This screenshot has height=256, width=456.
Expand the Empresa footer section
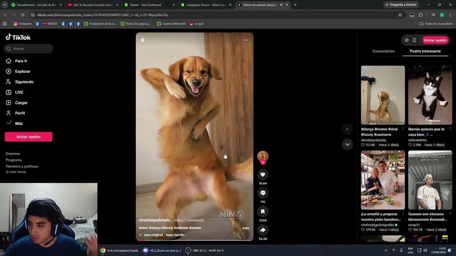[13, 154]
